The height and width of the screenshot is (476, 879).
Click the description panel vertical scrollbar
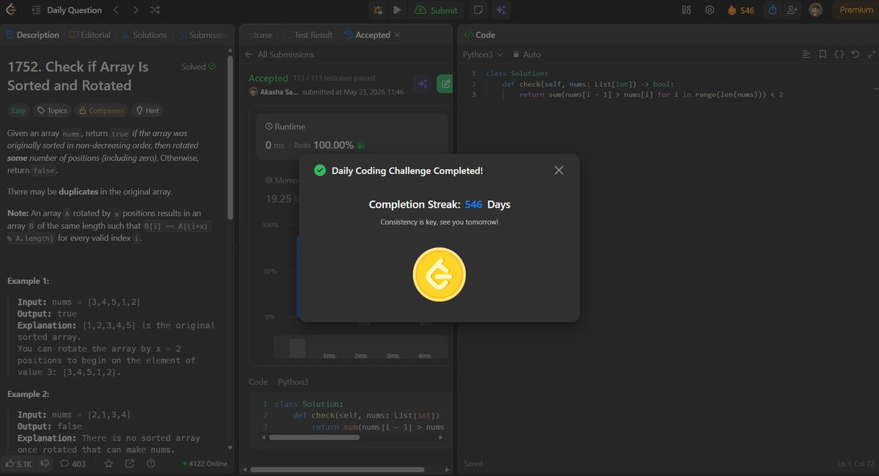(231, 139)
